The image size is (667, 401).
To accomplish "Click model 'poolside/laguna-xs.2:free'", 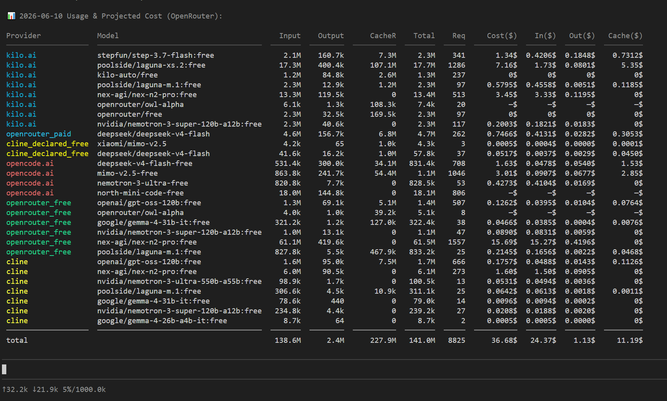I will click(x=151, y=65).
